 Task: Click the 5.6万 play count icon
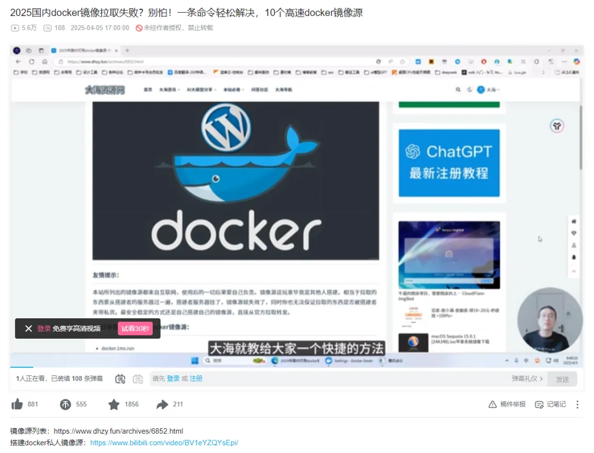[x=15, y=28]
